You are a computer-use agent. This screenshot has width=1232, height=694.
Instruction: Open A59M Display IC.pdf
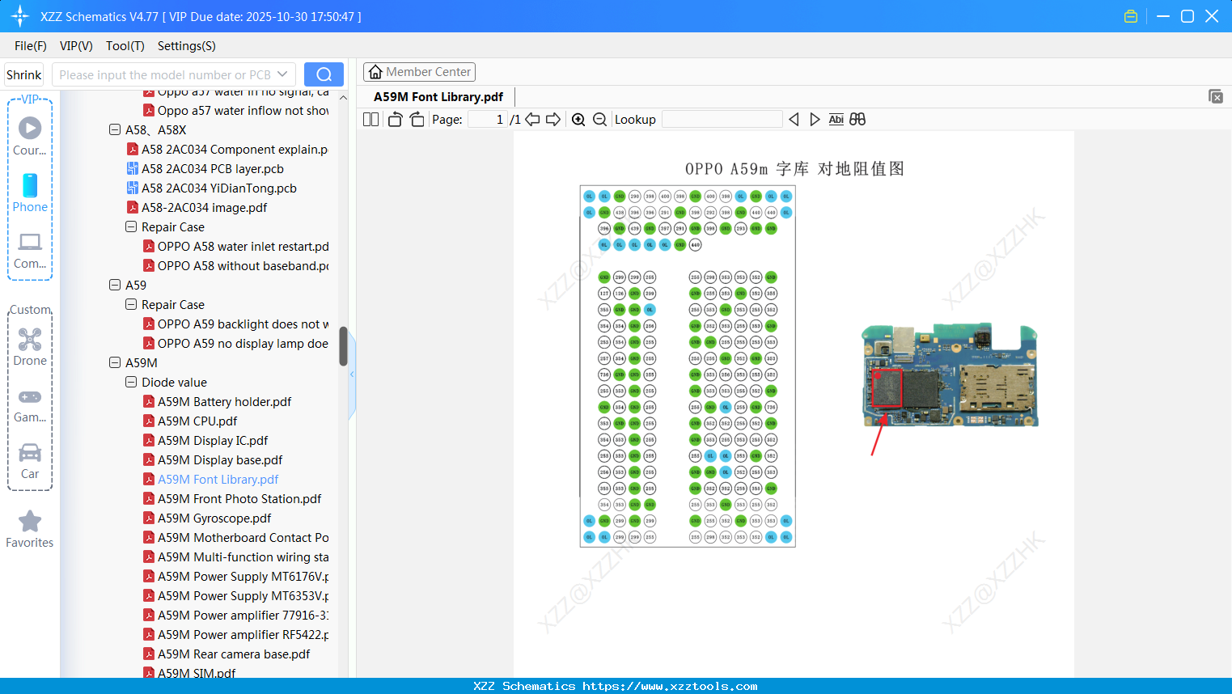[x=205, y=440]
